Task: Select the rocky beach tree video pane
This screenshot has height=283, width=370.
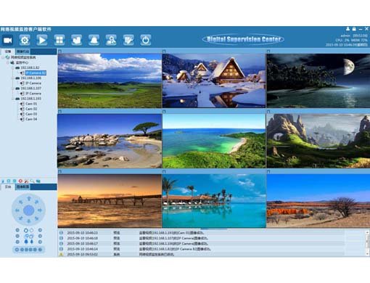Action: pyautogui.click(x=110, y=141)
